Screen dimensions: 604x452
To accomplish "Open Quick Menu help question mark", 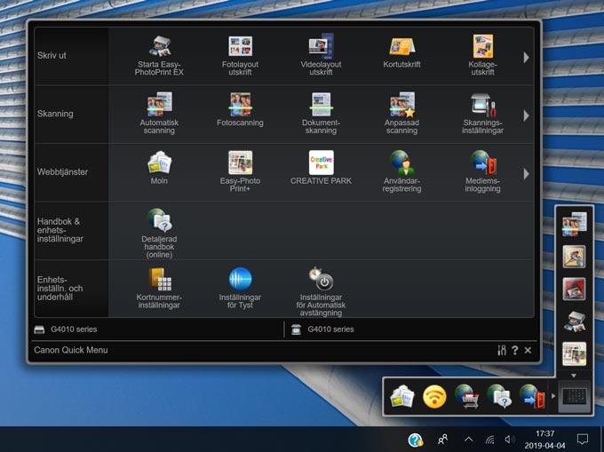I will pos(515,351).
